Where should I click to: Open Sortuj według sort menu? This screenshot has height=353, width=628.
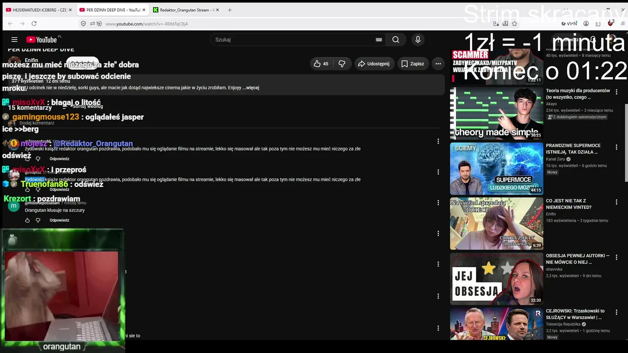point(83,106)
